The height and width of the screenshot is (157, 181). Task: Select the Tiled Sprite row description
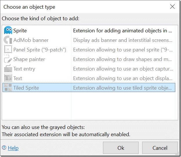[x=122, y=88]
